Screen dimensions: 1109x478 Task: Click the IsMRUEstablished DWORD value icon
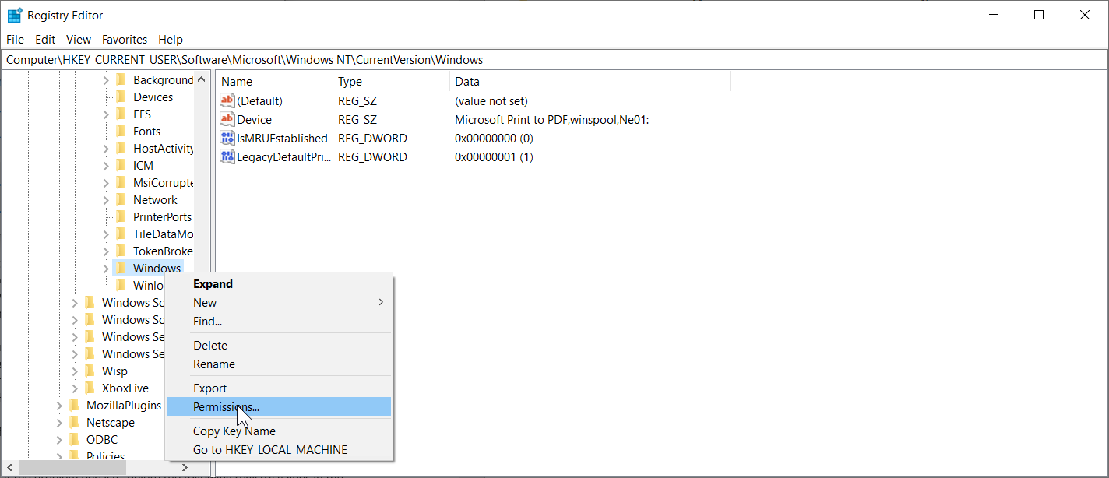[x=227, y=138]
